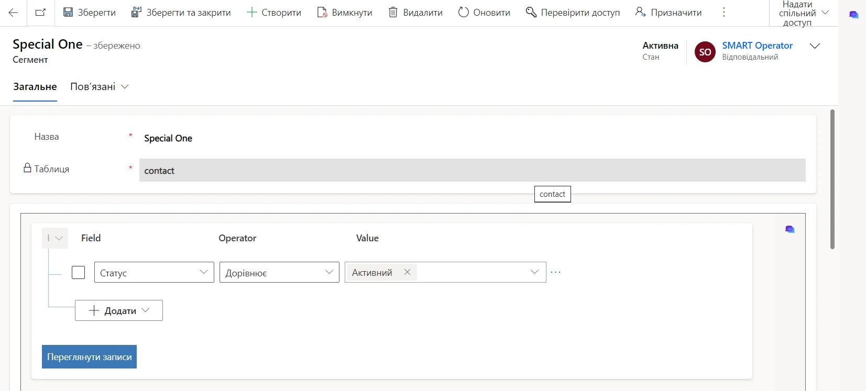Screen dimensions: 866x391
Task: Open the group operator І dropdown
Action: (55, 238)
